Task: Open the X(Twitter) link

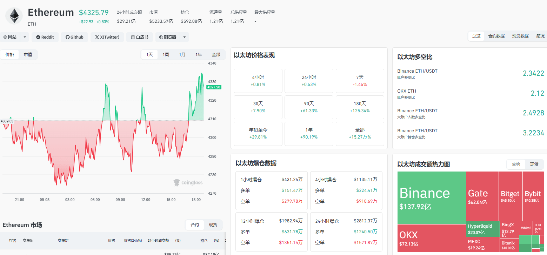Action: pos(107,37)
